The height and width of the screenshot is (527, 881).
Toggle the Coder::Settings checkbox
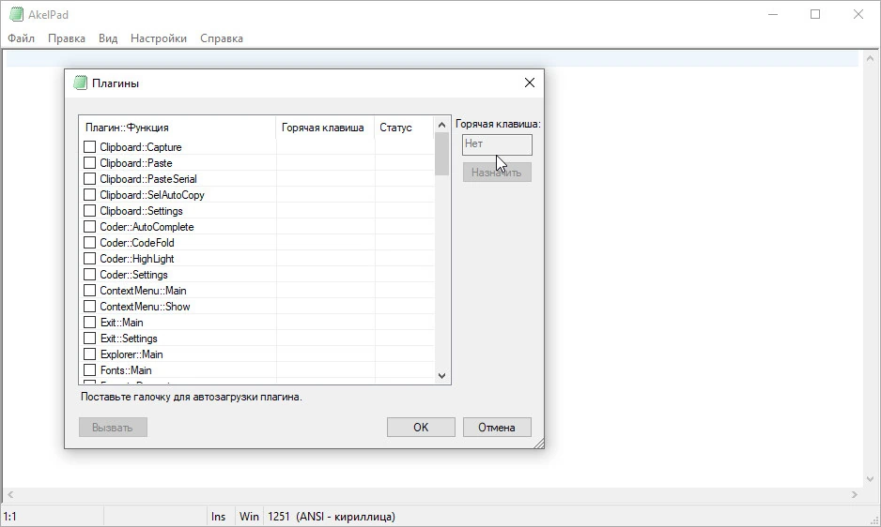[x=89, y=275]
